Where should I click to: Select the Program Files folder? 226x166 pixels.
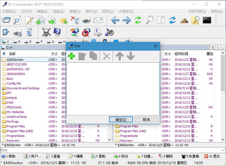[16, 126]
